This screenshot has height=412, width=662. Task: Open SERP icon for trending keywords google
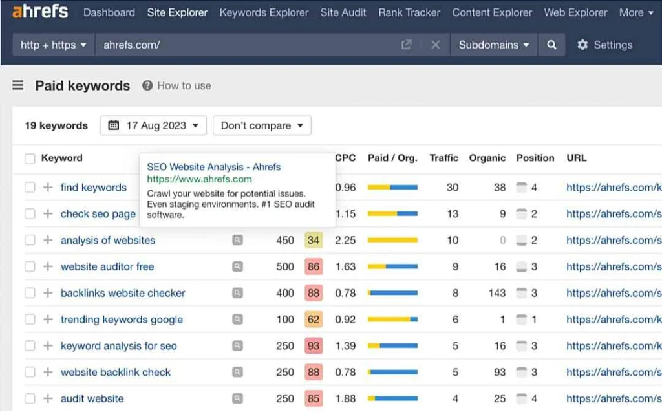(238, 319)
